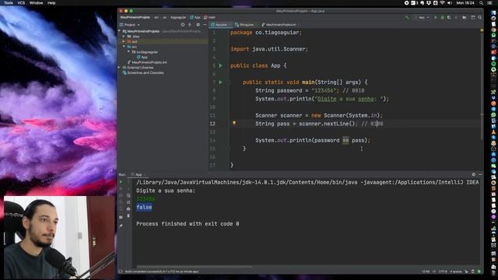Click the run gutter arrow beside class App
This screenshot has width=498, height=280.
click(221, 65)
